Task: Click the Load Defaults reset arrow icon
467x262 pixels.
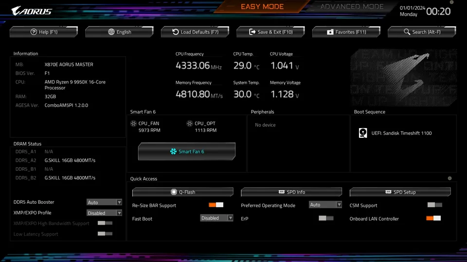Action: pos(176,32)
